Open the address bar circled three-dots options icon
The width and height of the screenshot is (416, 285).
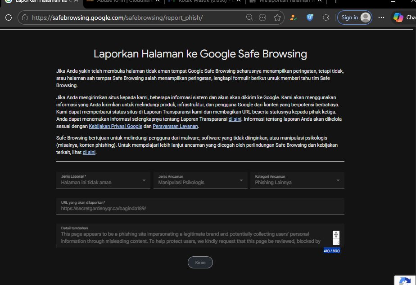pyautogui.click(x=262, y=18)
